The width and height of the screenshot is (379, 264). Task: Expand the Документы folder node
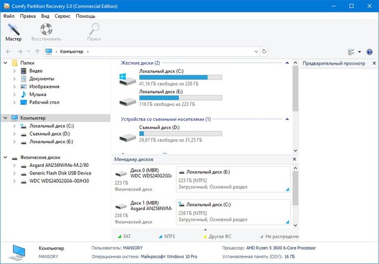point(14,79)
